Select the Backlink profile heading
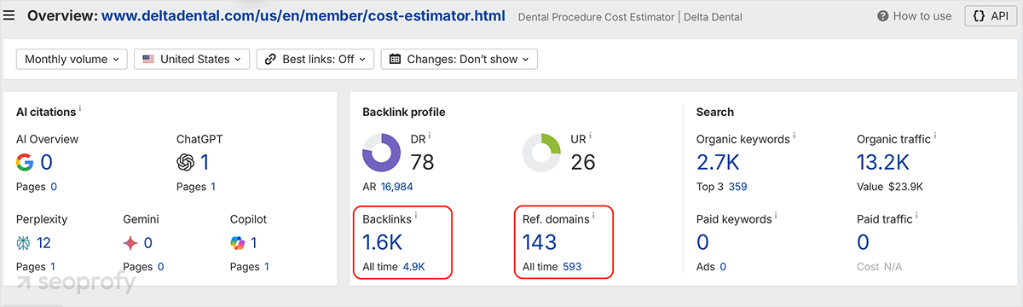 [403, 112]
